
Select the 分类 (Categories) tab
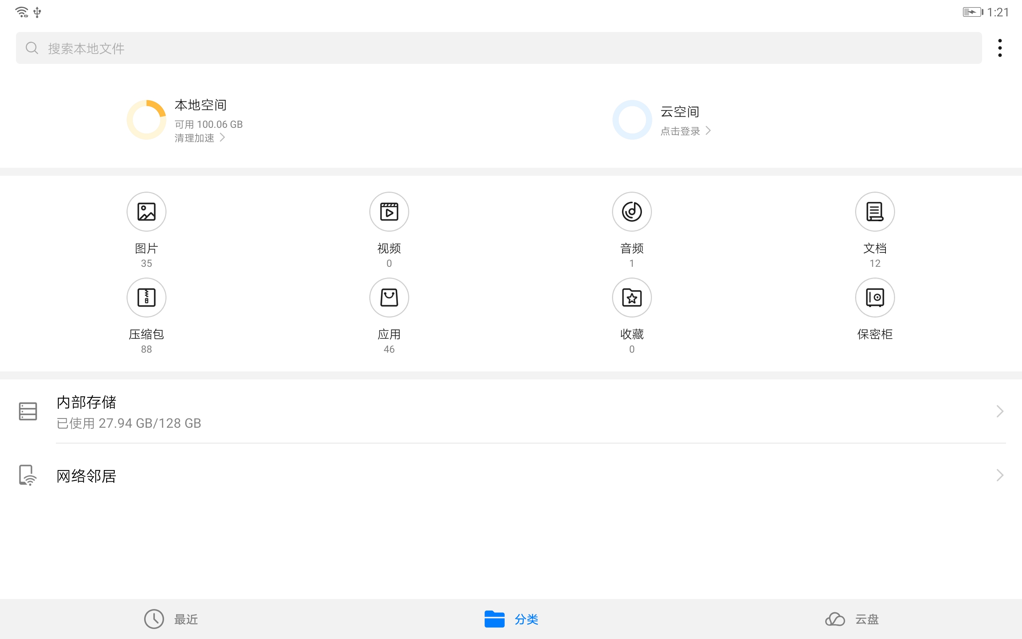point(511,619)
